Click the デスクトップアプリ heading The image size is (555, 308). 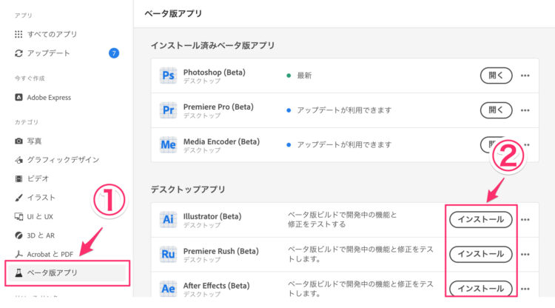(188, 190)
